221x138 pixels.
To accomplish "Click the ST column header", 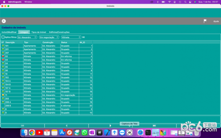I will 3,42.
